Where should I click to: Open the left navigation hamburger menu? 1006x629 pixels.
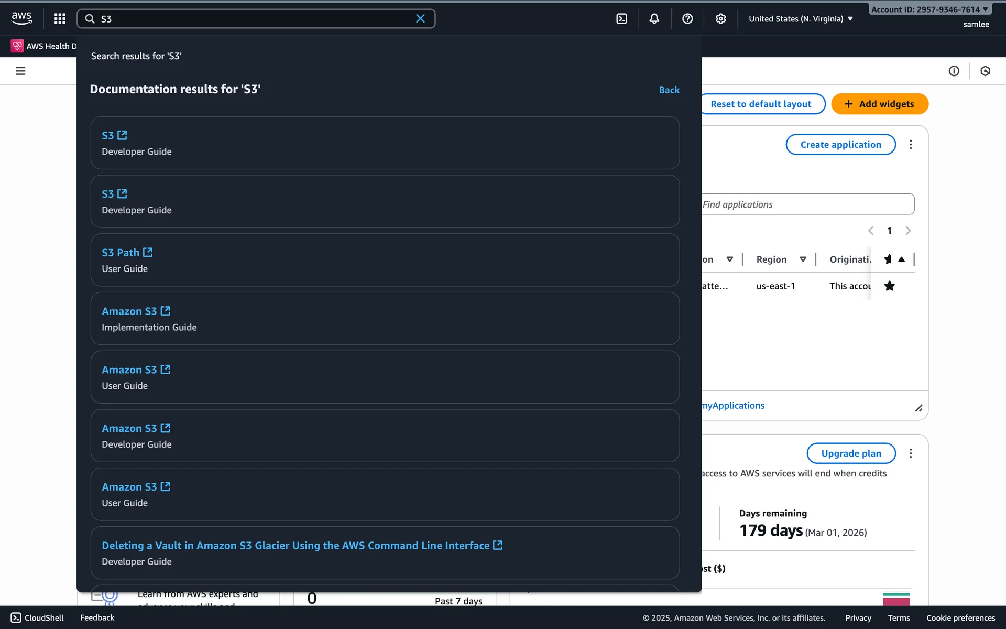click(20, 71)
